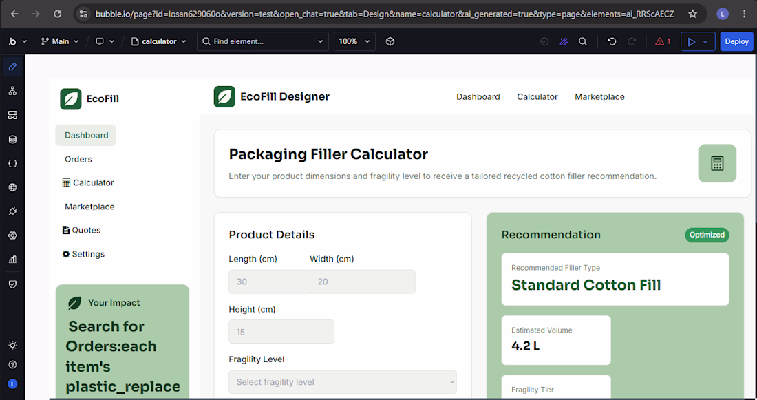
Task: Click the Recommendation heading
Action: (x=551, y=235)
